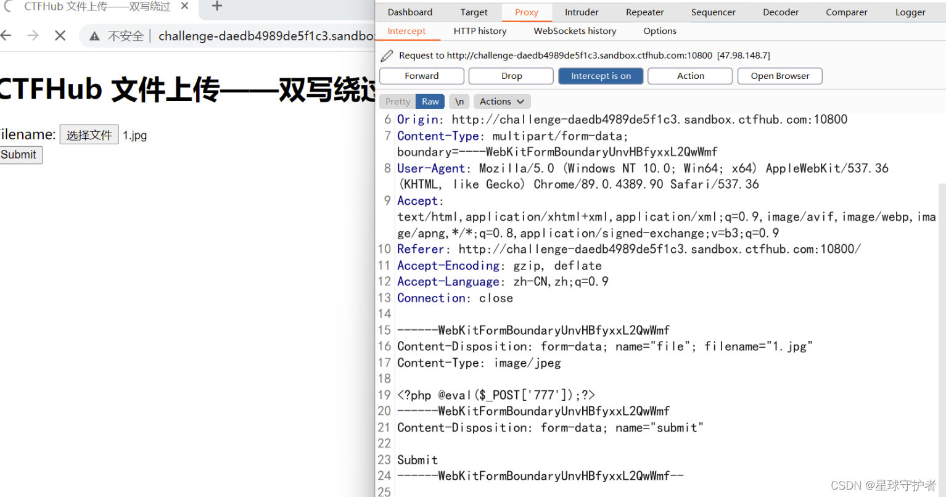Open the Decoder tab

click(x=781, y=12)
